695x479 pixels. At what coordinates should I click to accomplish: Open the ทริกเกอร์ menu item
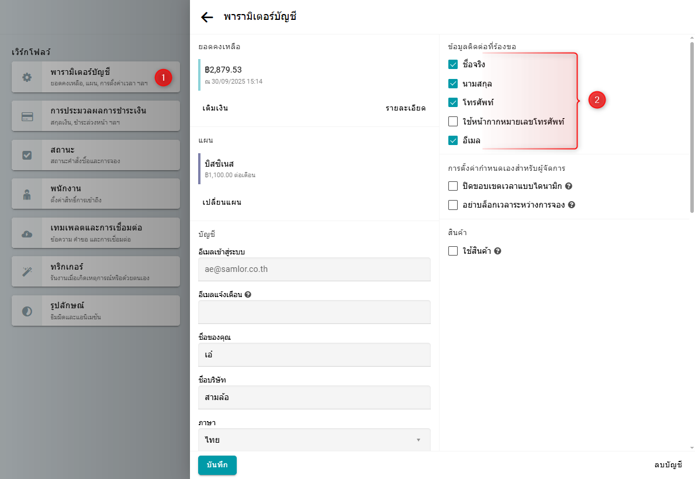tap(96, 272)
